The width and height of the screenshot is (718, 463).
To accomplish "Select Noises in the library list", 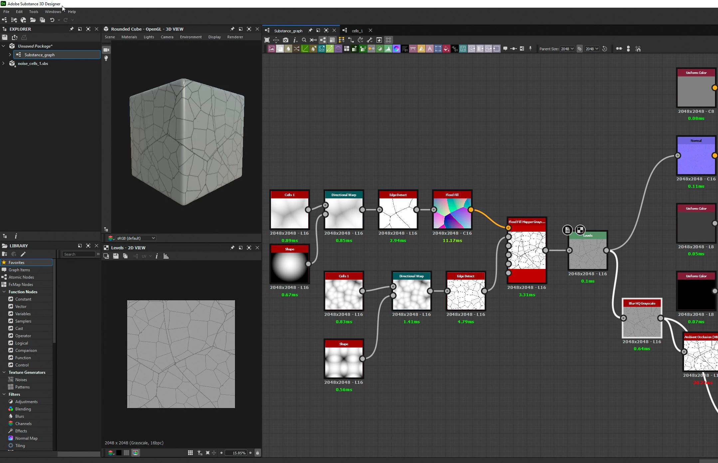I will [x=21, y=380].
